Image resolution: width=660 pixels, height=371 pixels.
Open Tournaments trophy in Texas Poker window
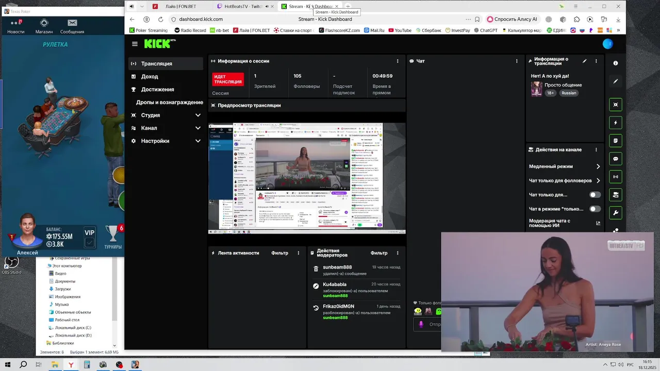[112, 238]
